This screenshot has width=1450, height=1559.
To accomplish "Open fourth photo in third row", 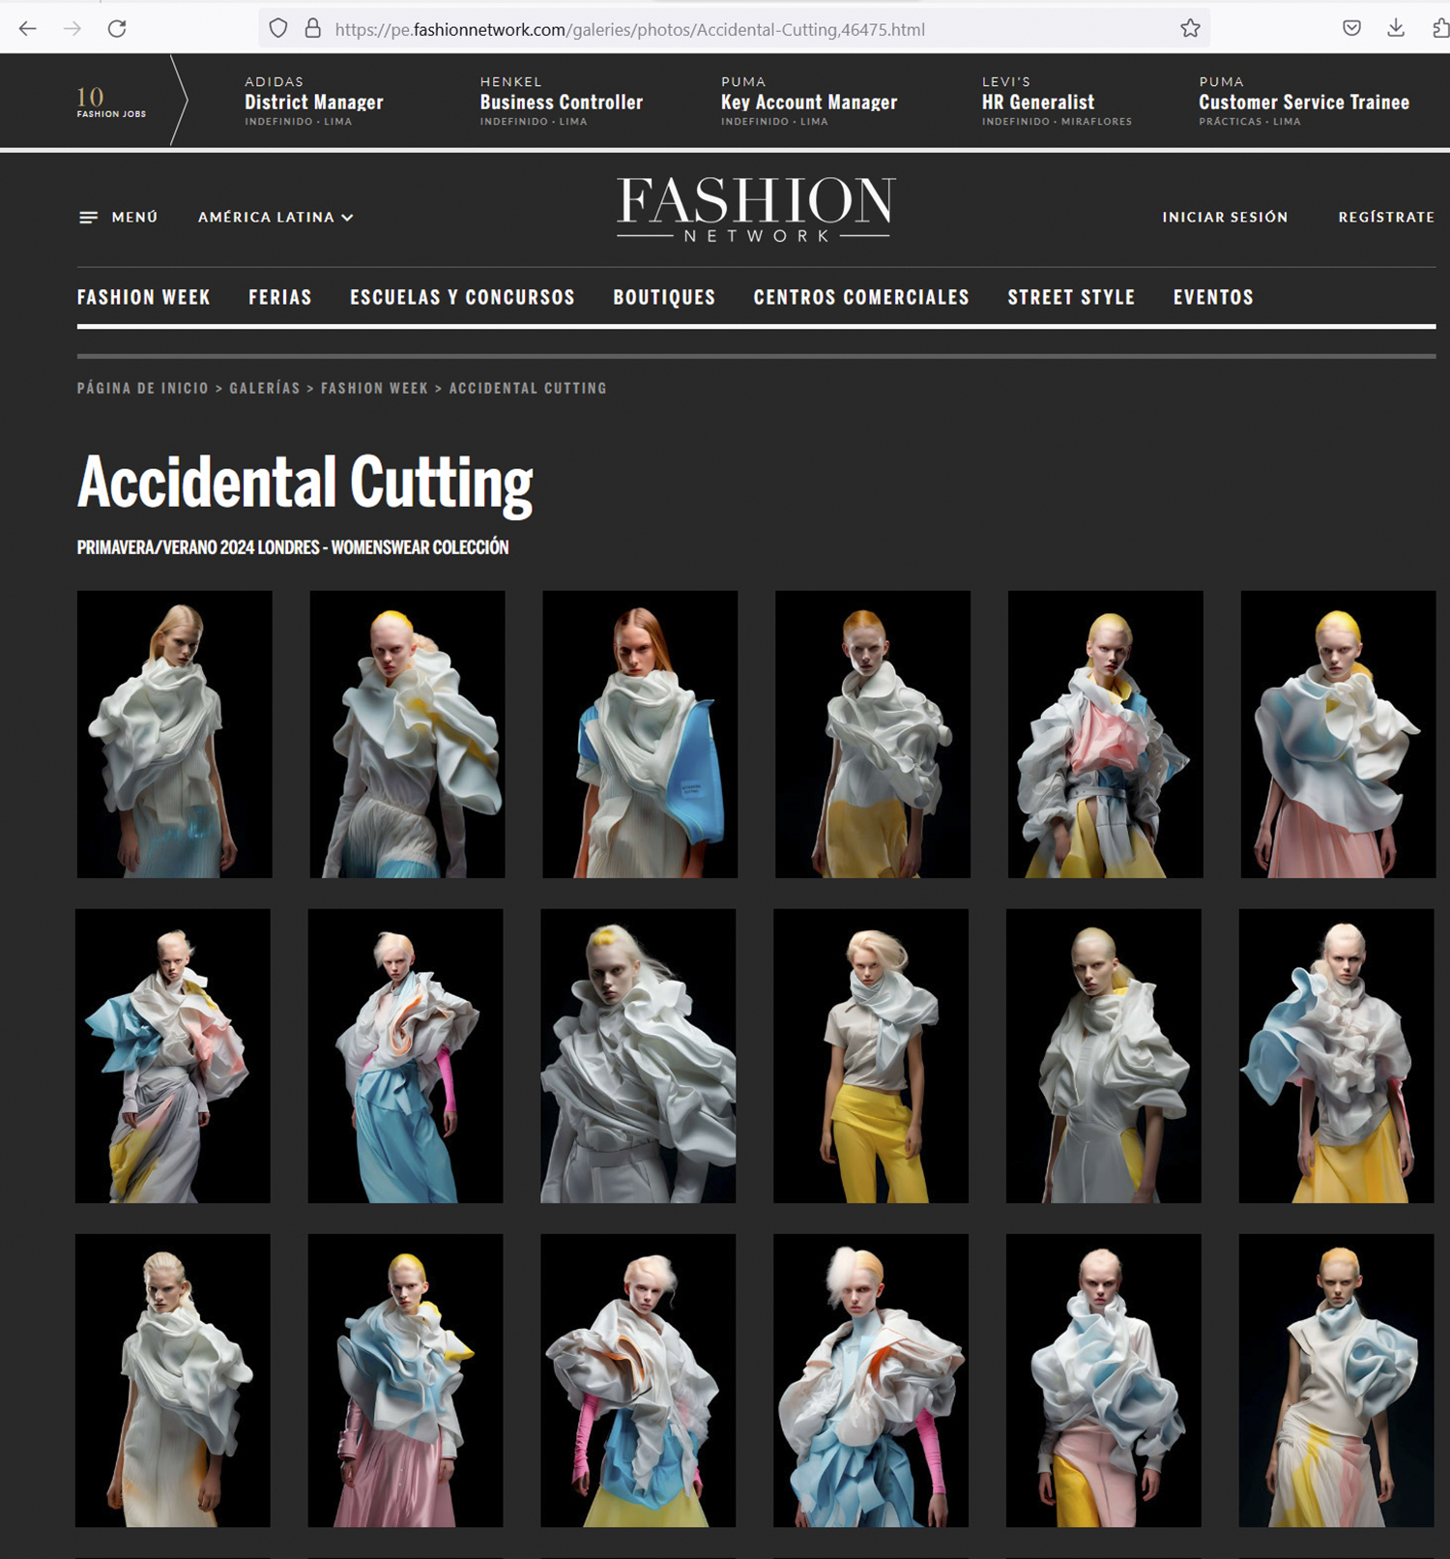I will click(871, 1380).
